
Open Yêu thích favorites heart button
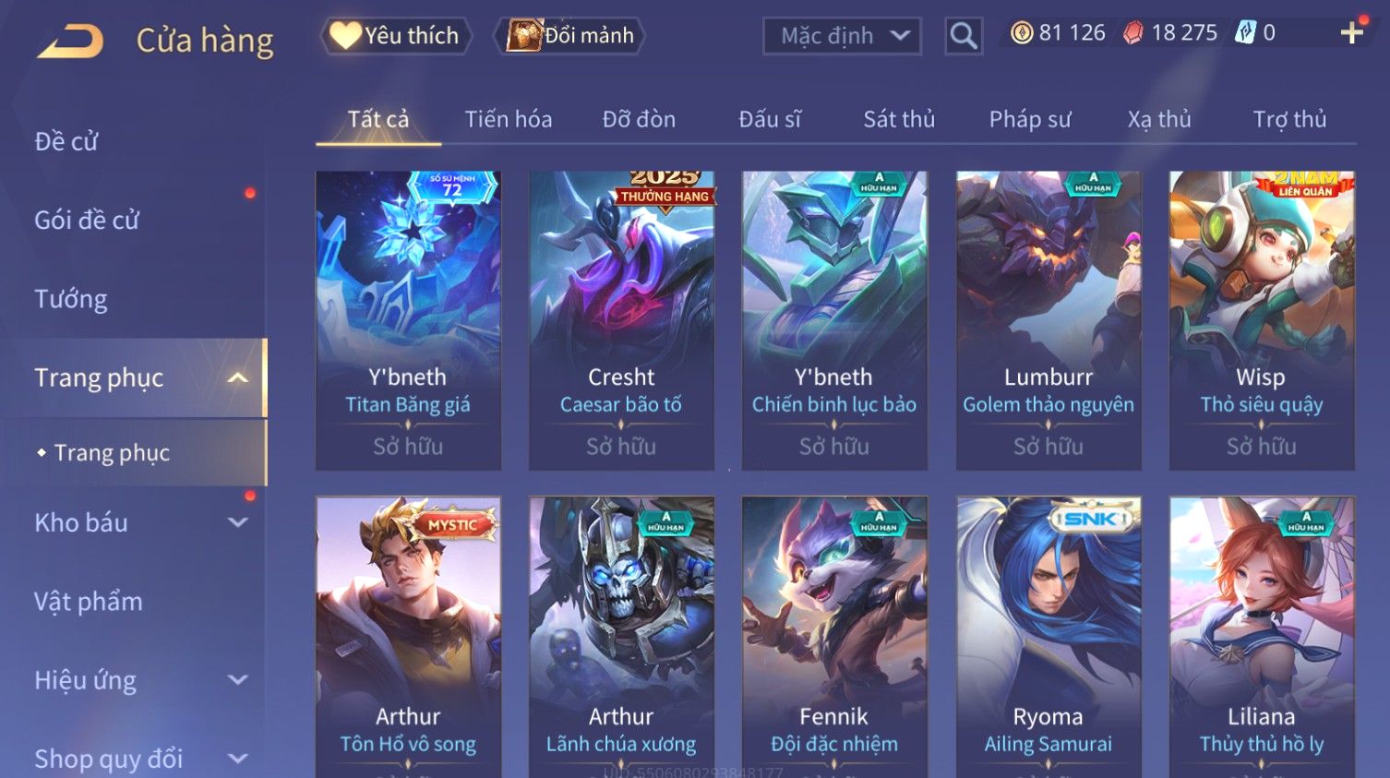coord(396,36)
